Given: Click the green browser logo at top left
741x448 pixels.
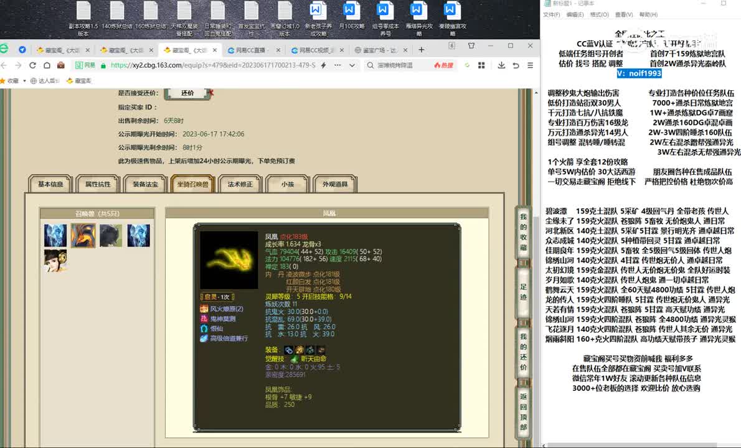Looking at the screenshot, I should pyautogui.click(x=4, y=49).
